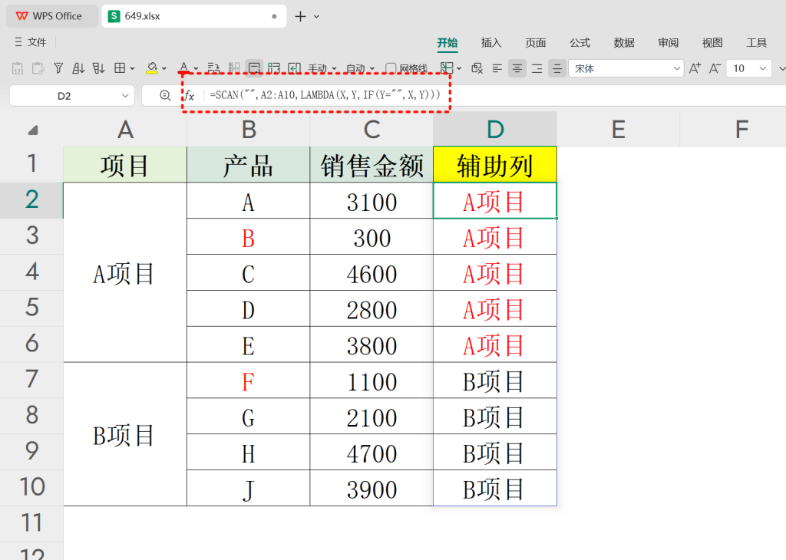Open the Name Box dropdown showing D2
The width and height of the screenshot is (786, 560).
(x=125, y=96)
